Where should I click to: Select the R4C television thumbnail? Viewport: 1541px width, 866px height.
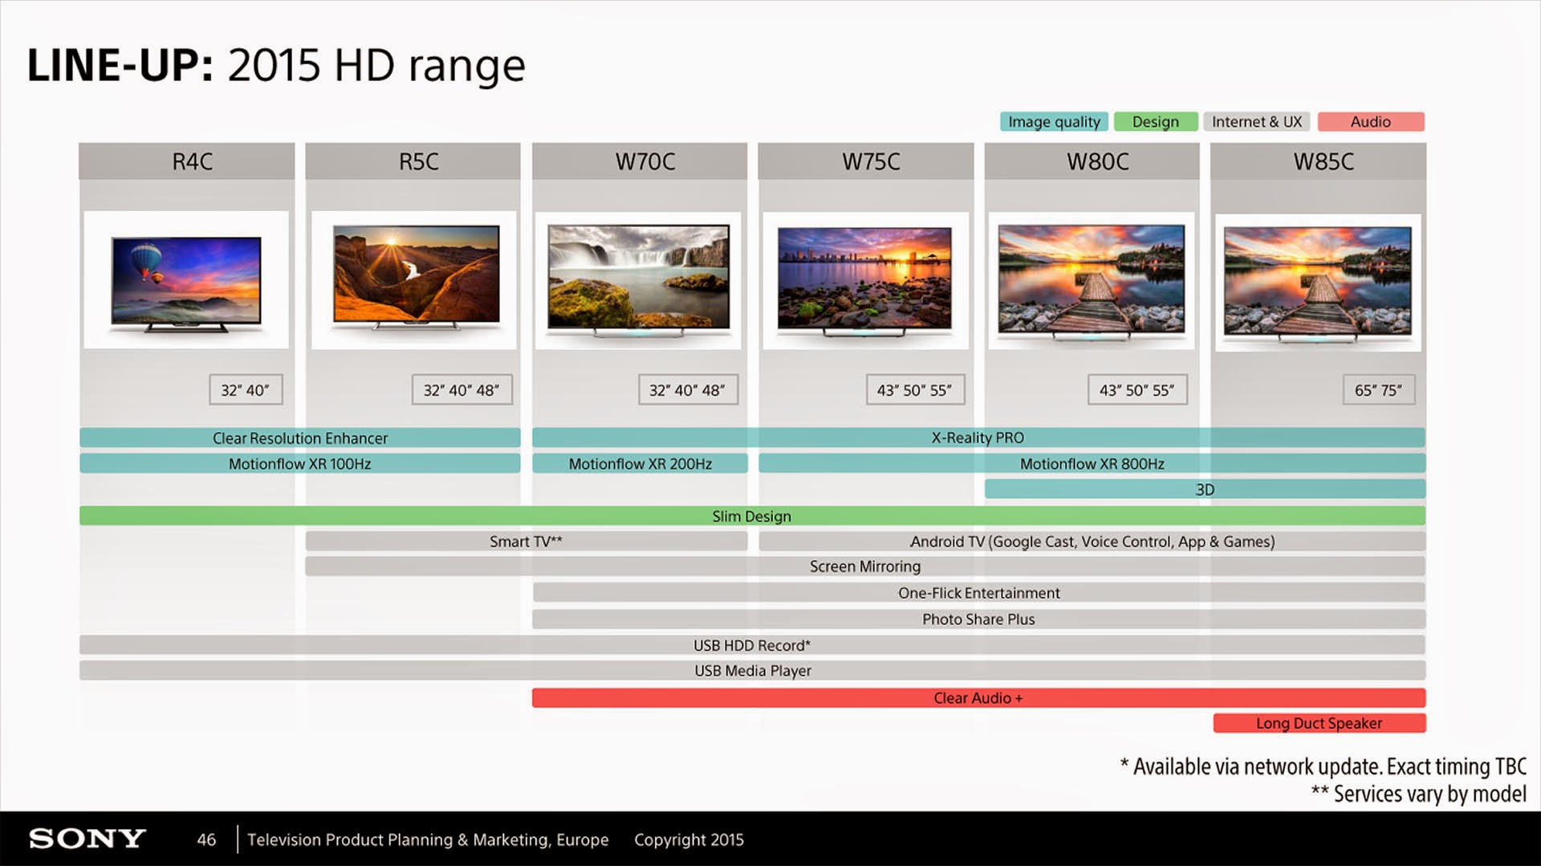pyautogui.click(x=186, y=280)
